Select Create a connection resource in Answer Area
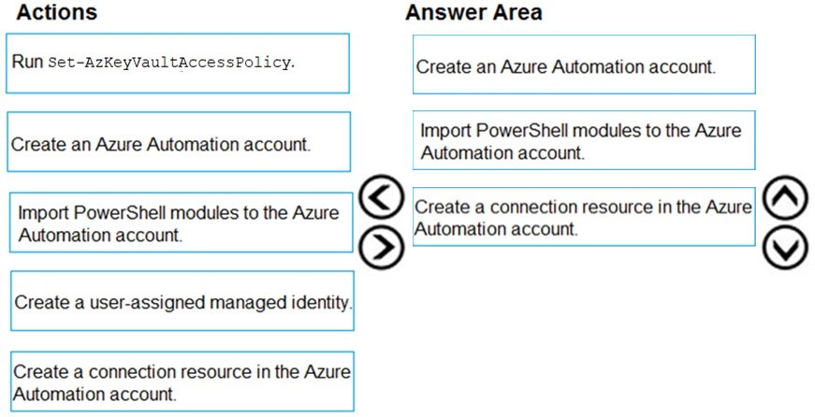The height and width of the screenshot is (417, 815). [x=583, y=217]
